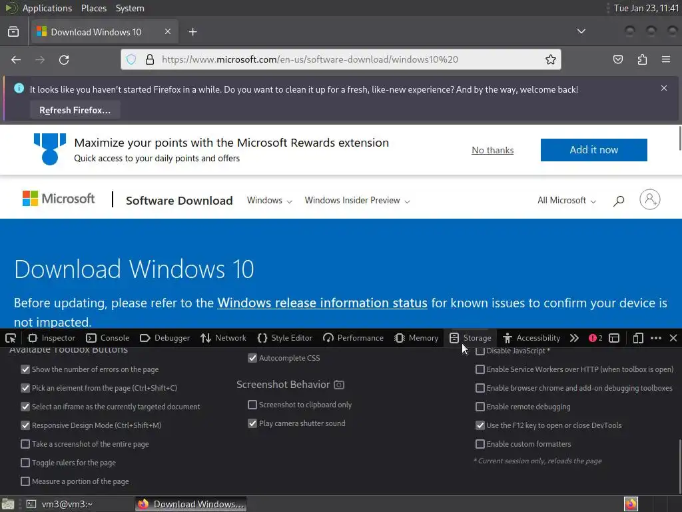Click the Refresh Firefox button

[x=75, y=110]
